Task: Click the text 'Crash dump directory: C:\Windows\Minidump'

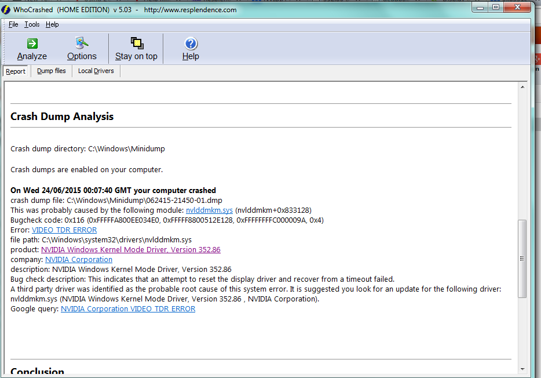Action: 87,149
